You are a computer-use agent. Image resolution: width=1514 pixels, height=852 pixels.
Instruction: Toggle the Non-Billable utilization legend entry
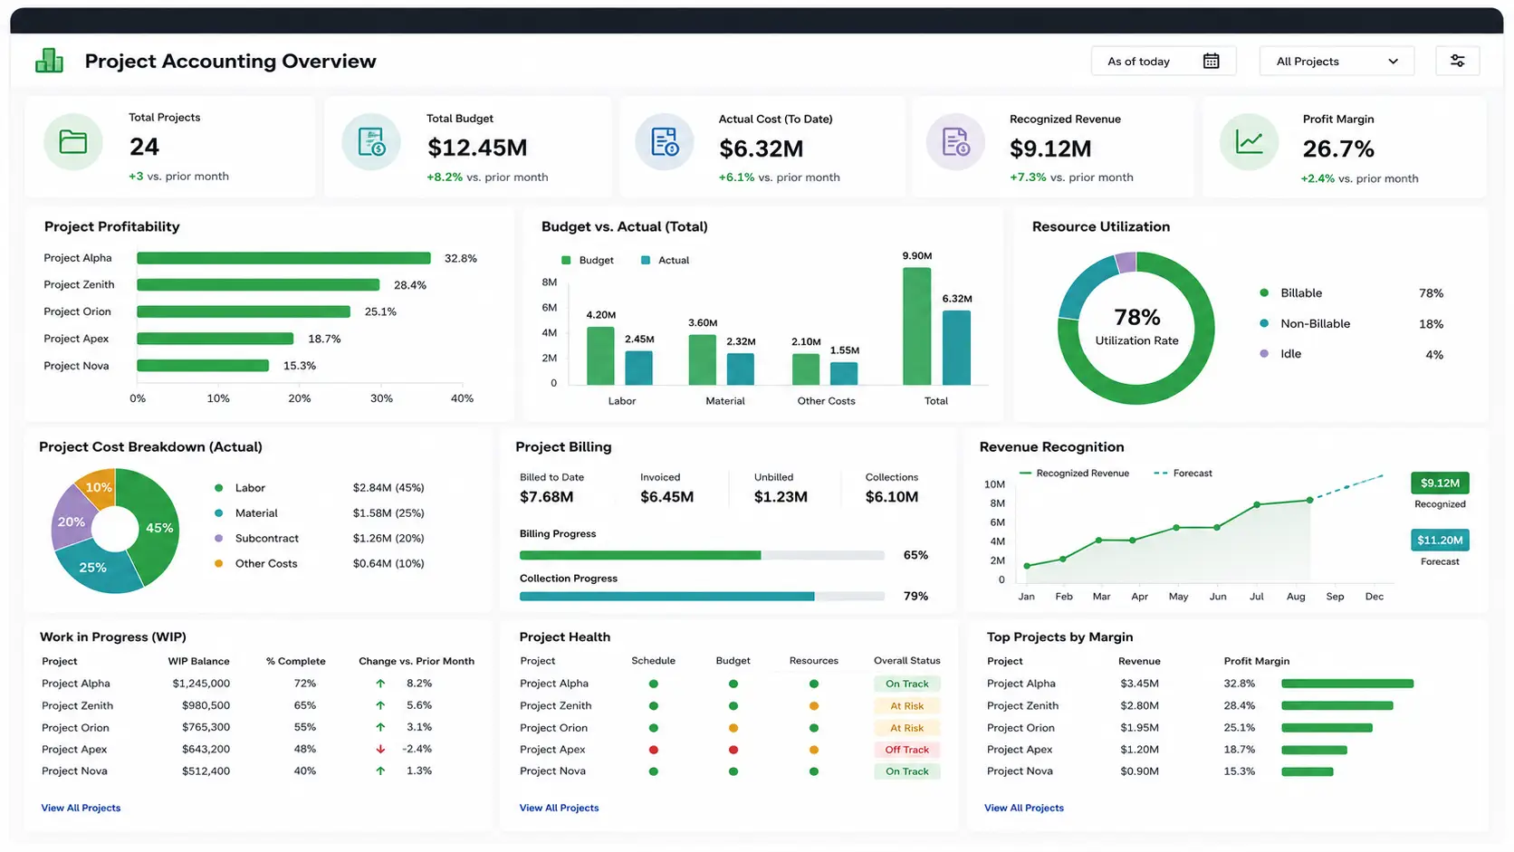tap(1305, 323)
